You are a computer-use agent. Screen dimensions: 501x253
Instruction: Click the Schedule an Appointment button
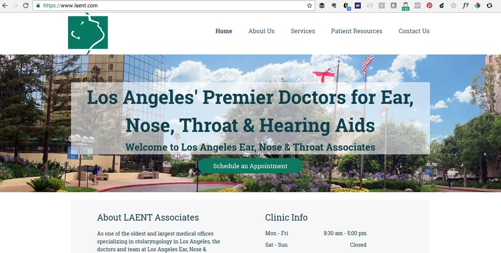point(250,166)
